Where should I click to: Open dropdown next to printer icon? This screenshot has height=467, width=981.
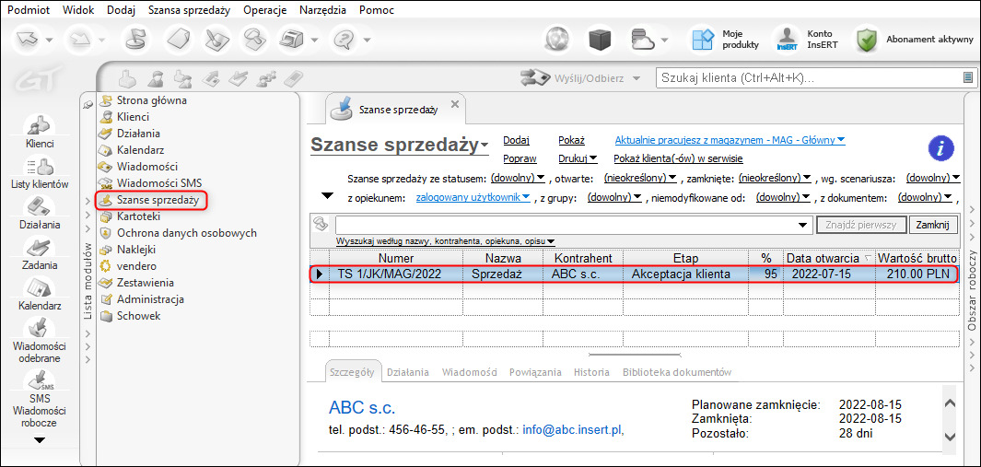click(315, 40)
